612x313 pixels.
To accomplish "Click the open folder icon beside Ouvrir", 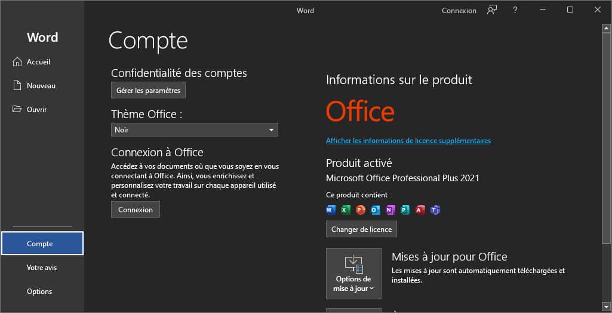I will tap(17, 109).
